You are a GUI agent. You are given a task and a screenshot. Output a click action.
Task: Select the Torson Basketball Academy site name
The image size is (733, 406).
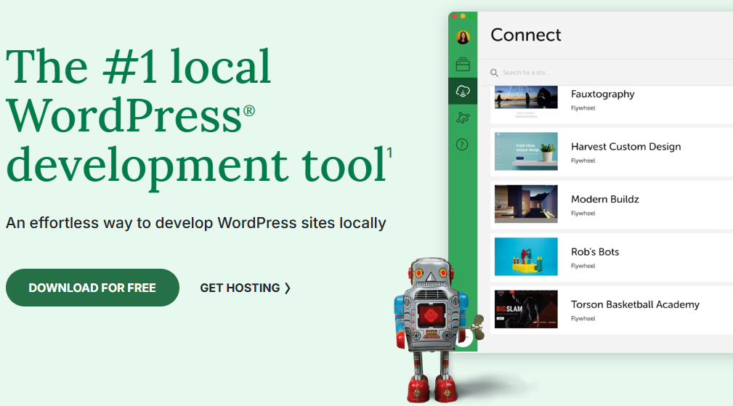point(635,304)
